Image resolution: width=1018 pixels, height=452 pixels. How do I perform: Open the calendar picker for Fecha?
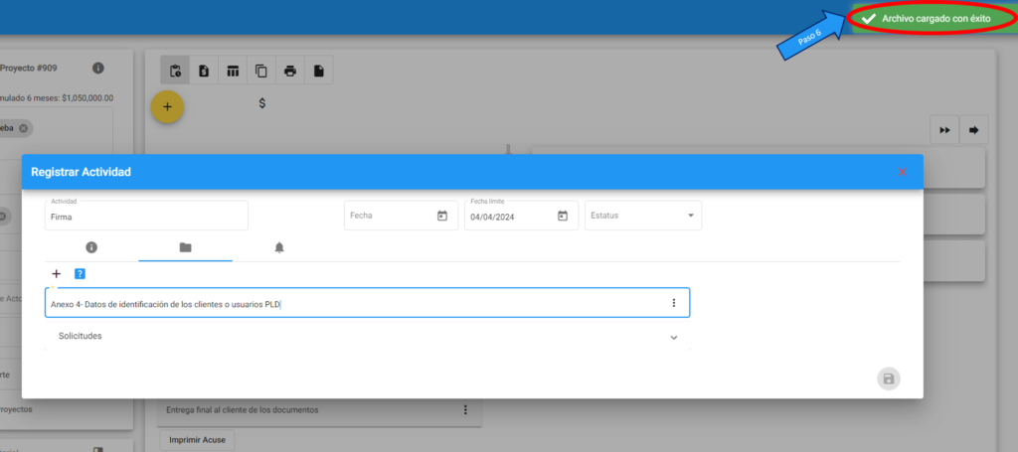(x=442, y=216)
